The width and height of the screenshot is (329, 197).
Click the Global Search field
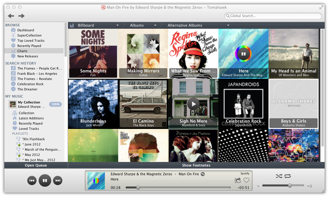(273, 16)
